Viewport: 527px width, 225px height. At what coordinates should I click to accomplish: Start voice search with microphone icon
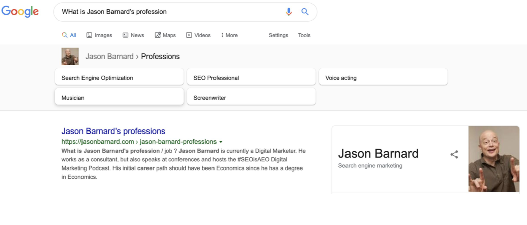point(289,12)
